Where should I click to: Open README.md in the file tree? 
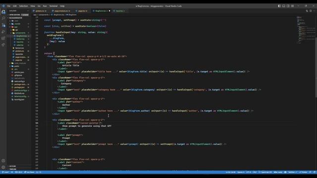pyautogui.click(x=19, y=93)
